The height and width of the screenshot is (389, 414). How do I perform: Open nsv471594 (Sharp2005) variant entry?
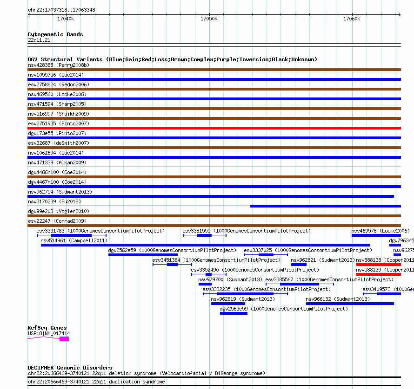pos(57,104)
